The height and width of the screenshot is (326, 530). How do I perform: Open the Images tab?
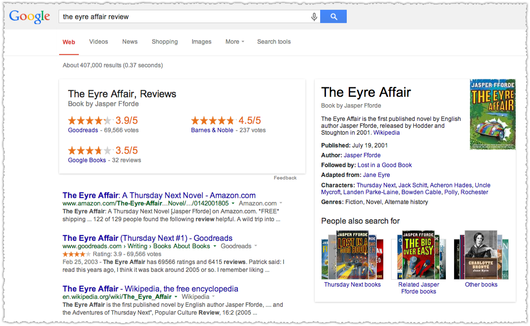click(x=201, y=42)
